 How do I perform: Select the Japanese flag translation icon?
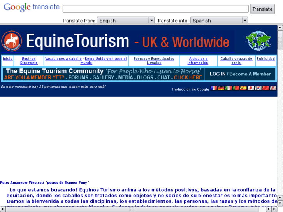pos(251,88)
